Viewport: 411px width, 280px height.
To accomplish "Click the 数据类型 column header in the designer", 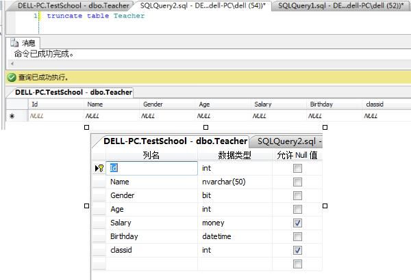I will click(x=235, y=155).
